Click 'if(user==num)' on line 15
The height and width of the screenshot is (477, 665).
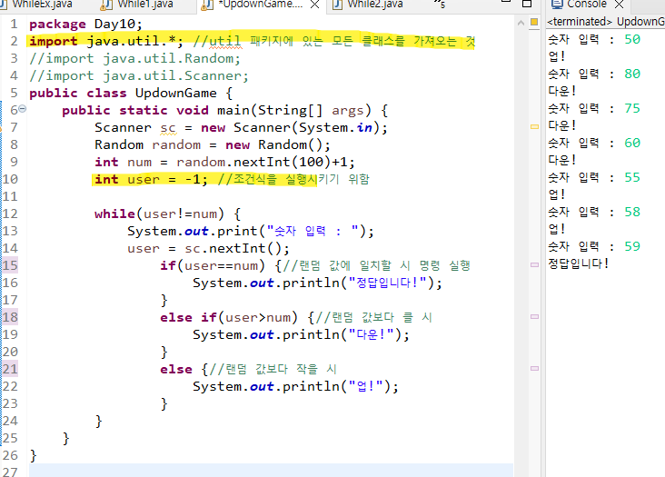click(213, 265)
